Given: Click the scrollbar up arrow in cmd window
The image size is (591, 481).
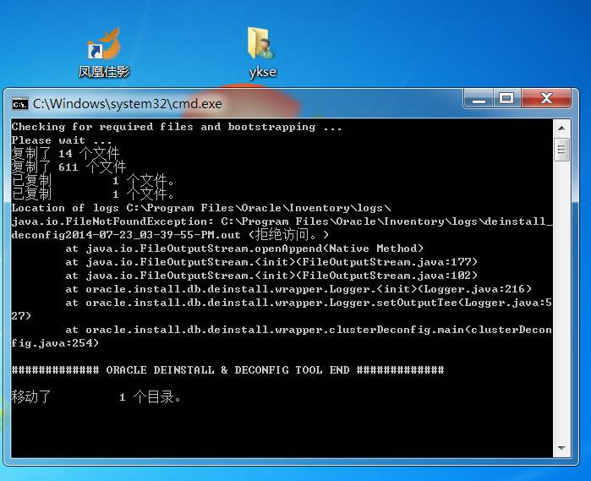Looking at the screenshot, I should [x=561, y=128].
